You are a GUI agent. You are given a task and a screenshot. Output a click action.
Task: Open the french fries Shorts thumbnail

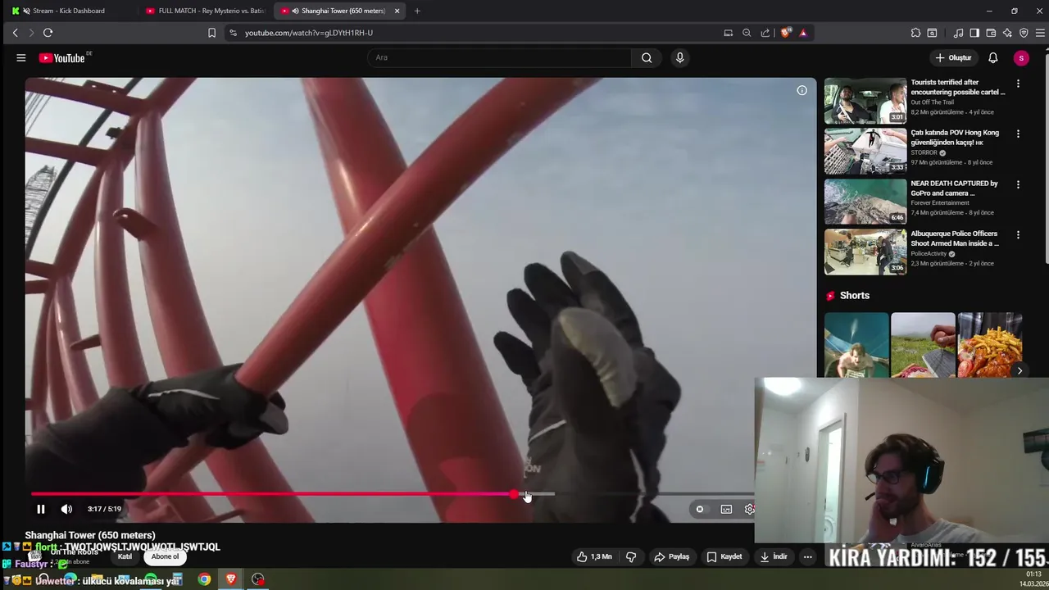tap(989, 344)
